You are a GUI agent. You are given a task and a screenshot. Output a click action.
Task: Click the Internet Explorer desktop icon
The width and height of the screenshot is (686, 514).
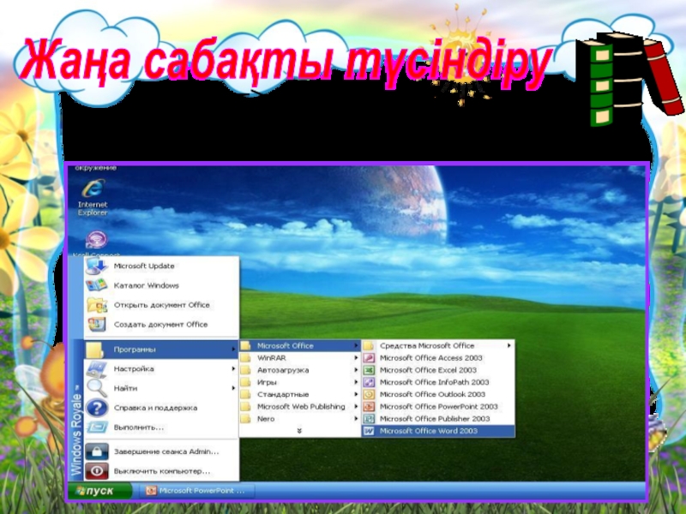pyautogui.click(x=92, y=188)
